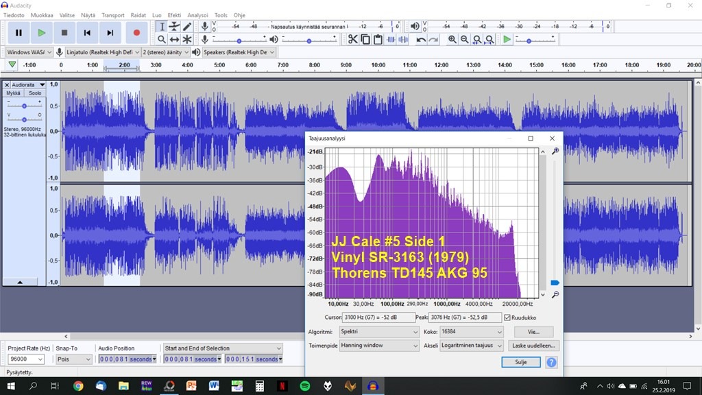
Task: Click the Laske uudelleen... button
Action: coord(533,346)
